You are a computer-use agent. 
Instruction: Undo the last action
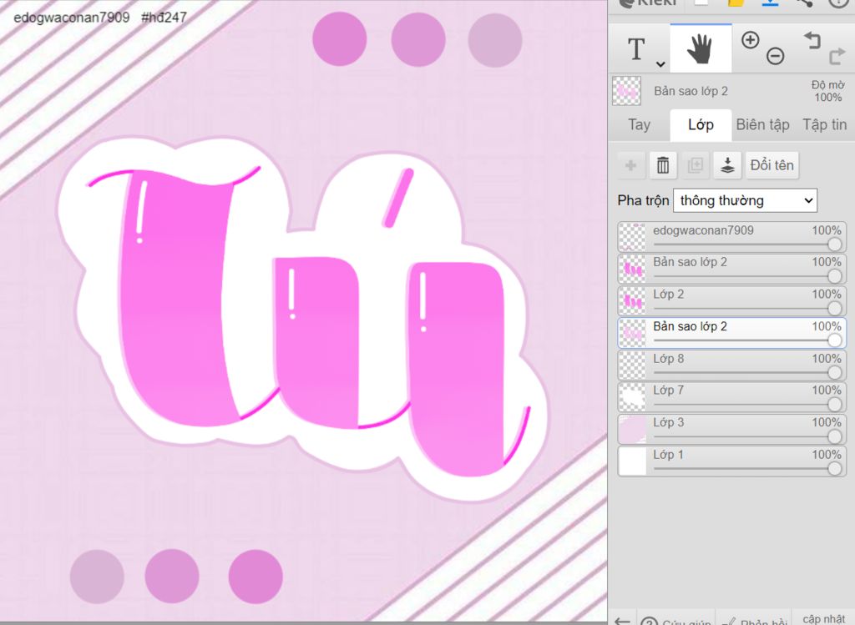[x=812, y=40]
